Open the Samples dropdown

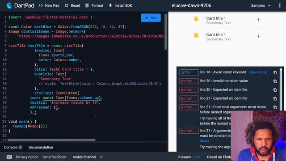[261, 5]
